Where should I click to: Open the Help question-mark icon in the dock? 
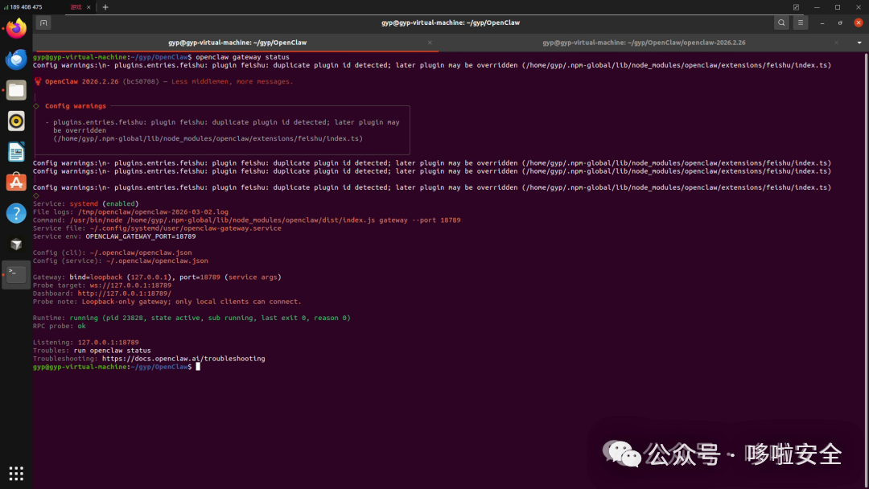click(x=16, y=213)
